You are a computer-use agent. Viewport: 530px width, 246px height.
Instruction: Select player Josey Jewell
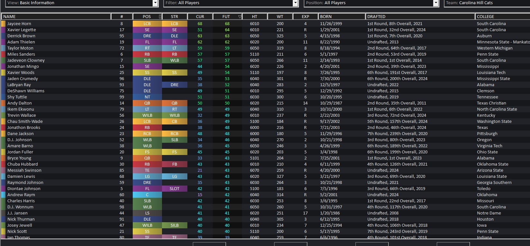tap(20, 225)
